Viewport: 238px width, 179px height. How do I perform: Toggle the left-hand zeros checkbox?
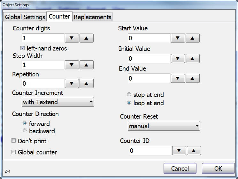[23, 48]
